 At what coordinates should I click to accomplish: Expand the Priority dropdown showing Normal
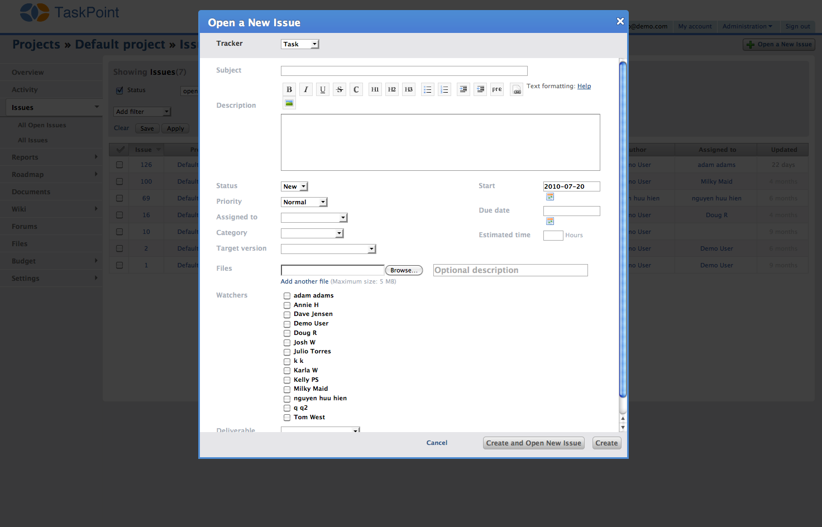(304, 202)
